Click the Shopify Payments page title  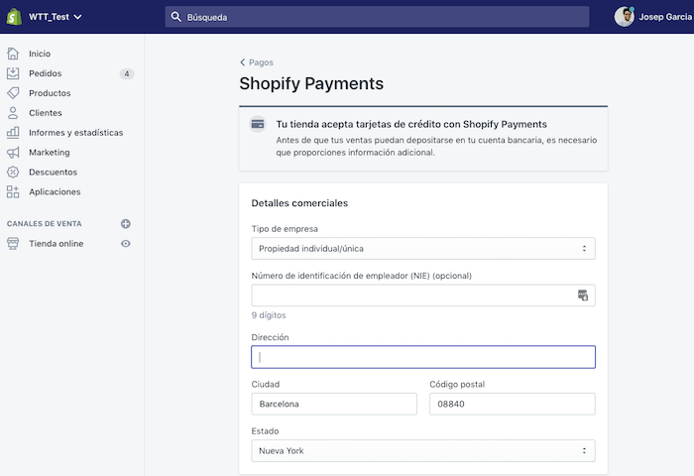311,83
